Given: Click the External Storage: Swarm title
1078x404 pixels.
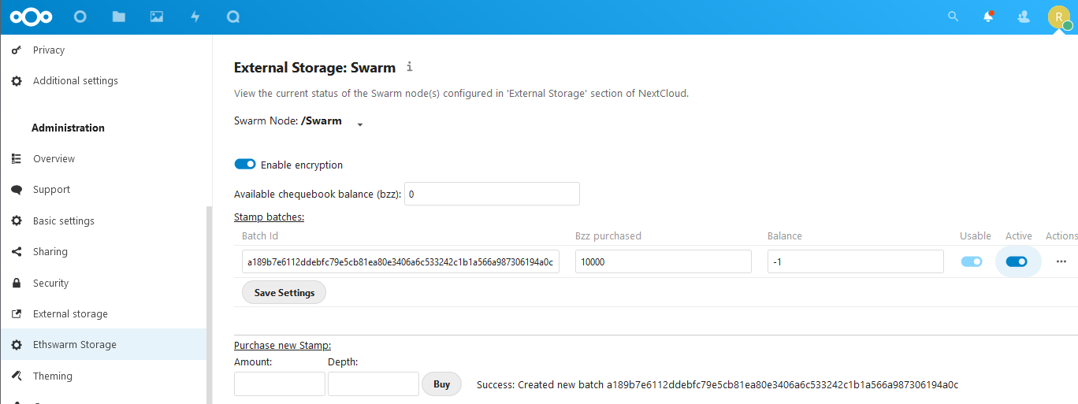Looking at the screenshot, I should (x=314, y=68).
